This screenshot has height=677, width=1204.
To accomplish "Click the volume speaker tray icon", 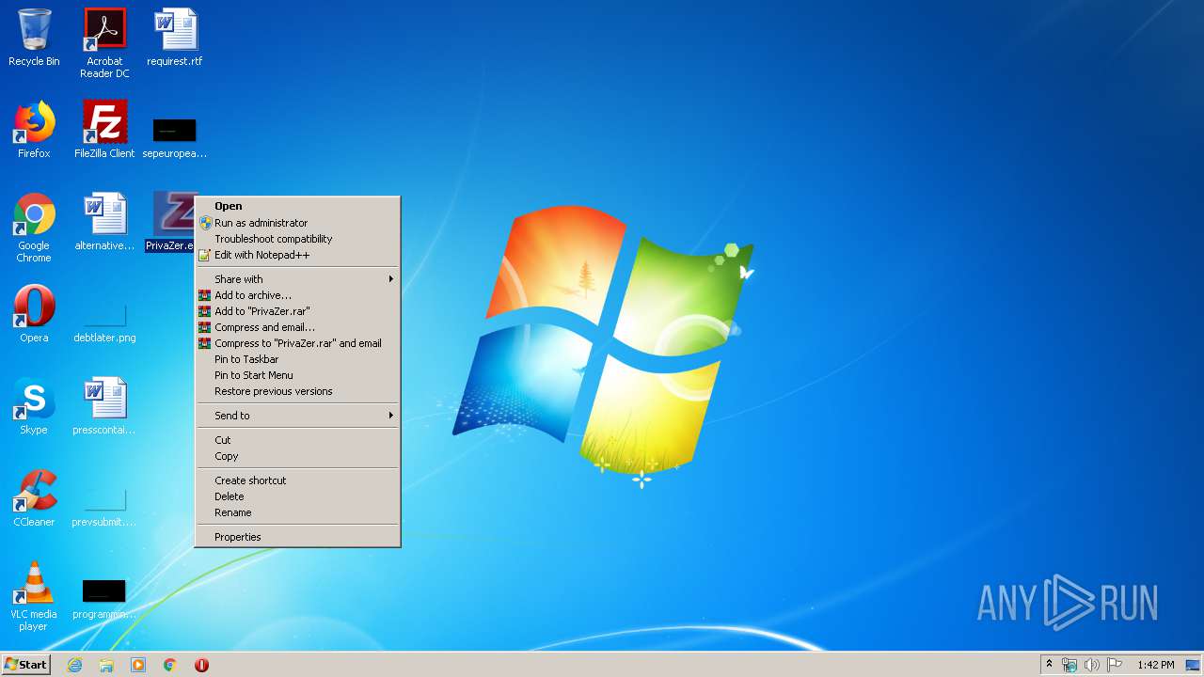I will 1092,665.
